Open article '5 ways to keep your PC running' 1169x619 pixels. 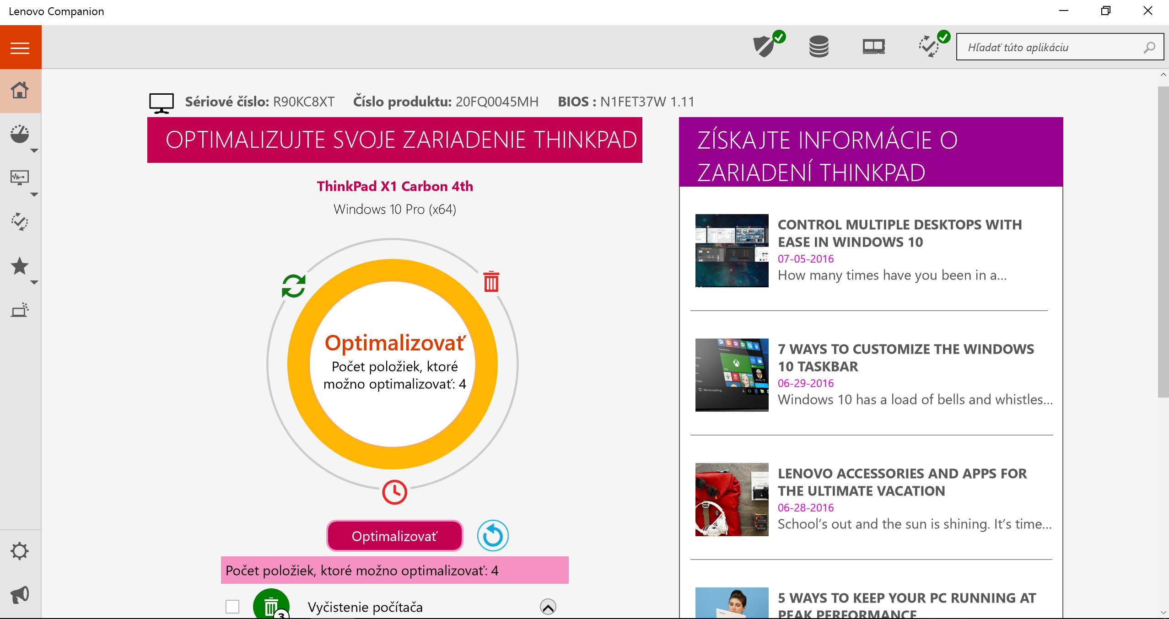tap(907, 605)
